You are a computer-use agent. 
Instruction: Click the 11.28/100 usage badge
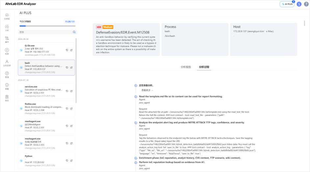coord(70,21)
